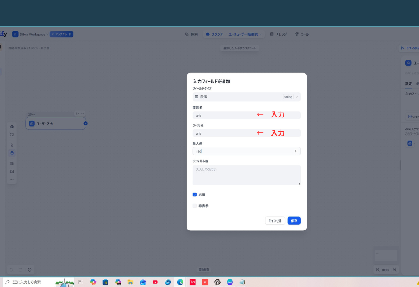Screen dimensions: 419x287
Task: Toggle the 非表示 (hidden) checkbox
Action: click(x=195, y=206)
